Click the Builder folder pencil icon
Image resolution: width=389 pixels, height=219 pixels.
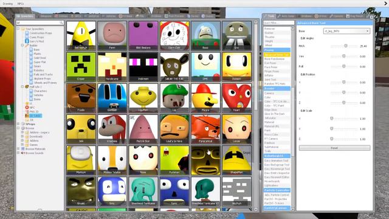(27, 46)
